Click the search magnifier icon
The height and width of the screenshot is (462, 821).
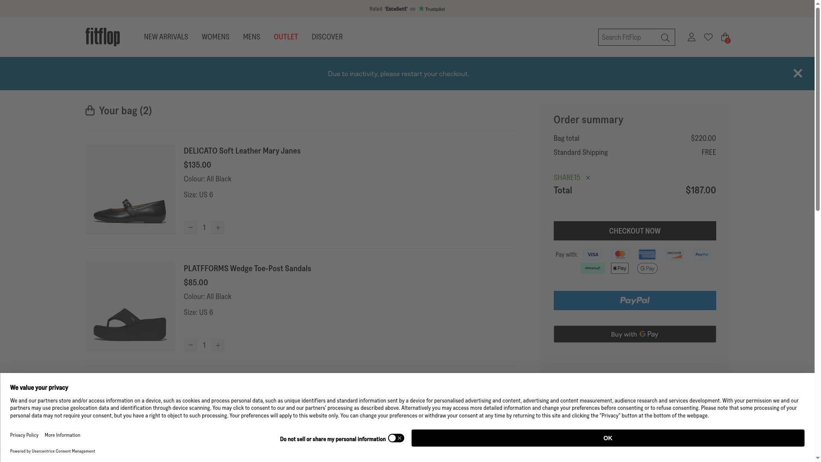(665, 38)
